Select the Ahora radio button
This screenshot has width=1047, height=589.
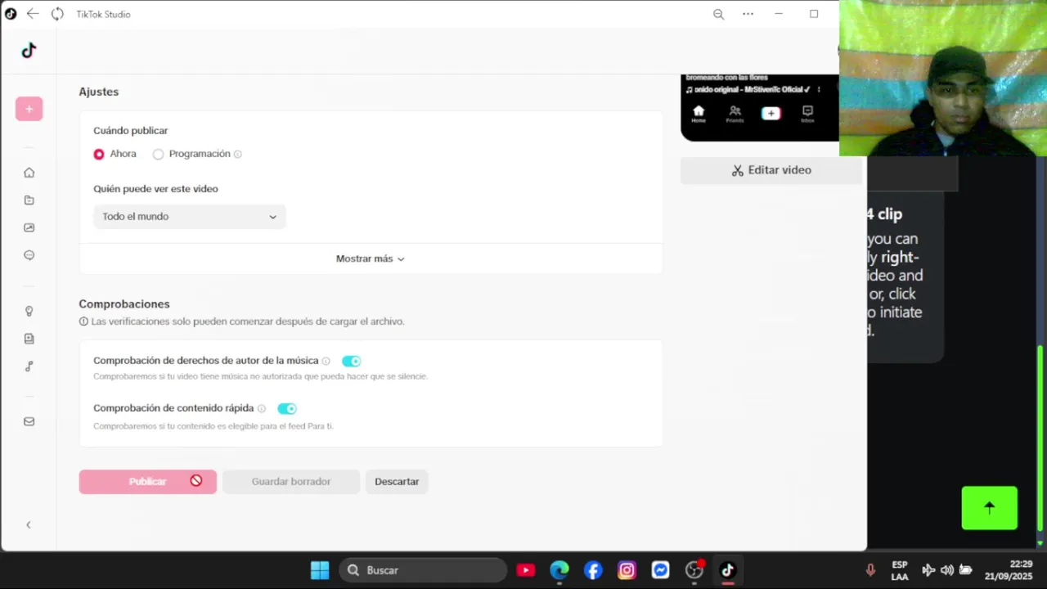coord(99,154)
